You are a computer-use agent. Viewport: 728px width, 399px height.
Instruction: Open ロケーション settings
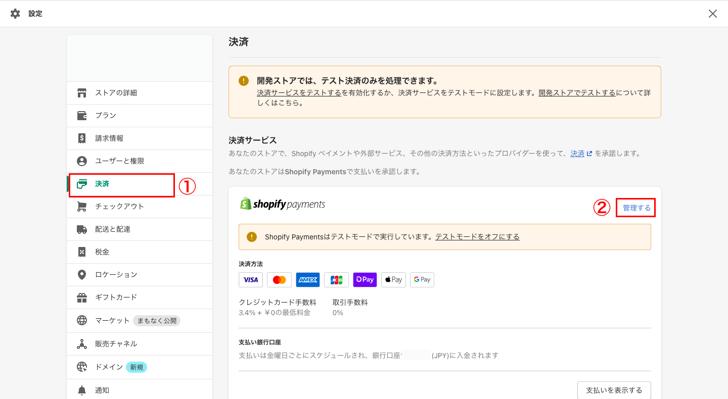click(140, 275)
